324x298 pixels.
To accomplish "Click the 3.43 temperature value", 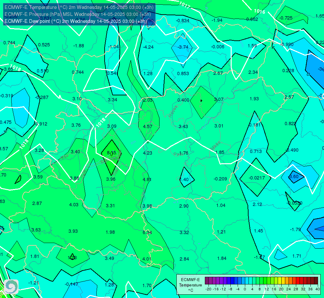I will (183, 126).
